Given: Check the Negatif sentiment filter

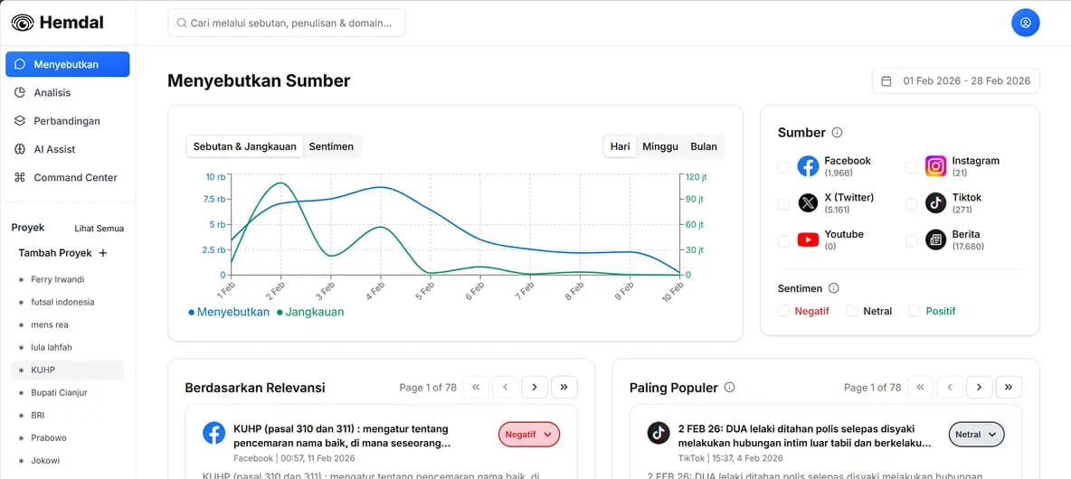Looking at the screenshot, I should tap(783, 311).
